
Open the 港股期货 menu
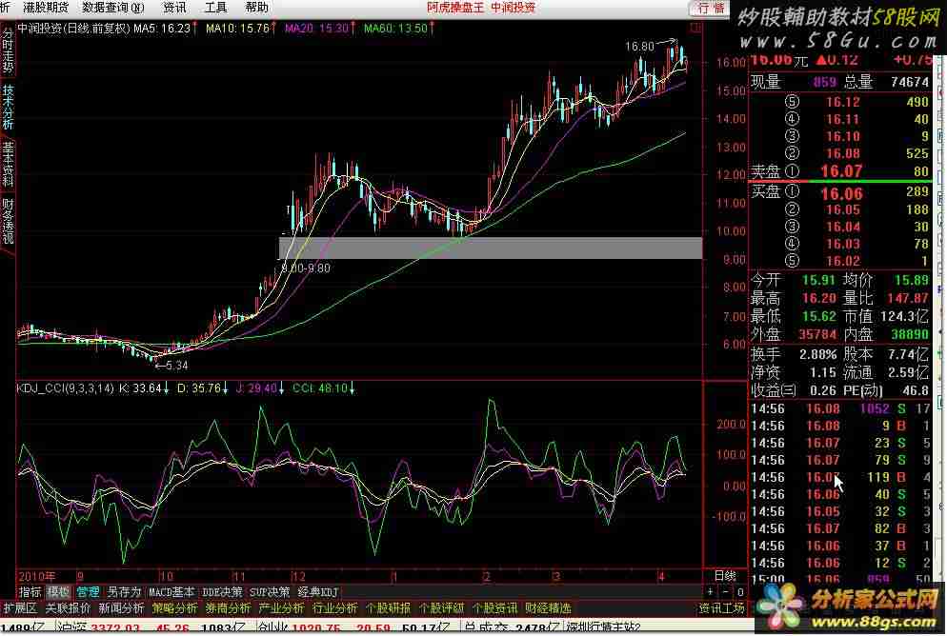(x=46, y=8)
